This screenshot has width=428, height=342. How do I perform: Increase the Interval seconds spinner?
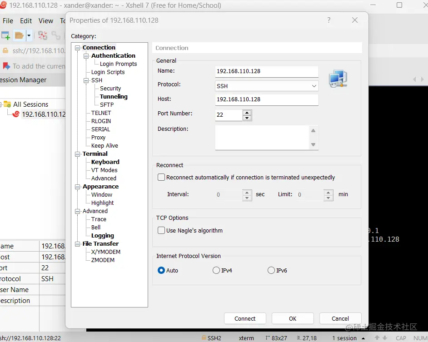[247, 192]
